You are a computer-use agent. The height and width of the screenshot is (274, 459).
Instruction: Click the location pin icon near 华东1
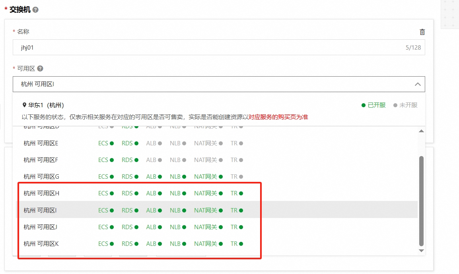coord(24,105)
